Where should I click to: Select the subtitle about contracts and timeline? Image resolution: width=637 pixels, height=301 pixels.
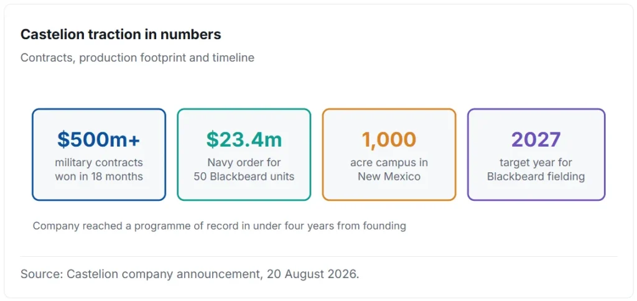pos(137,58)
